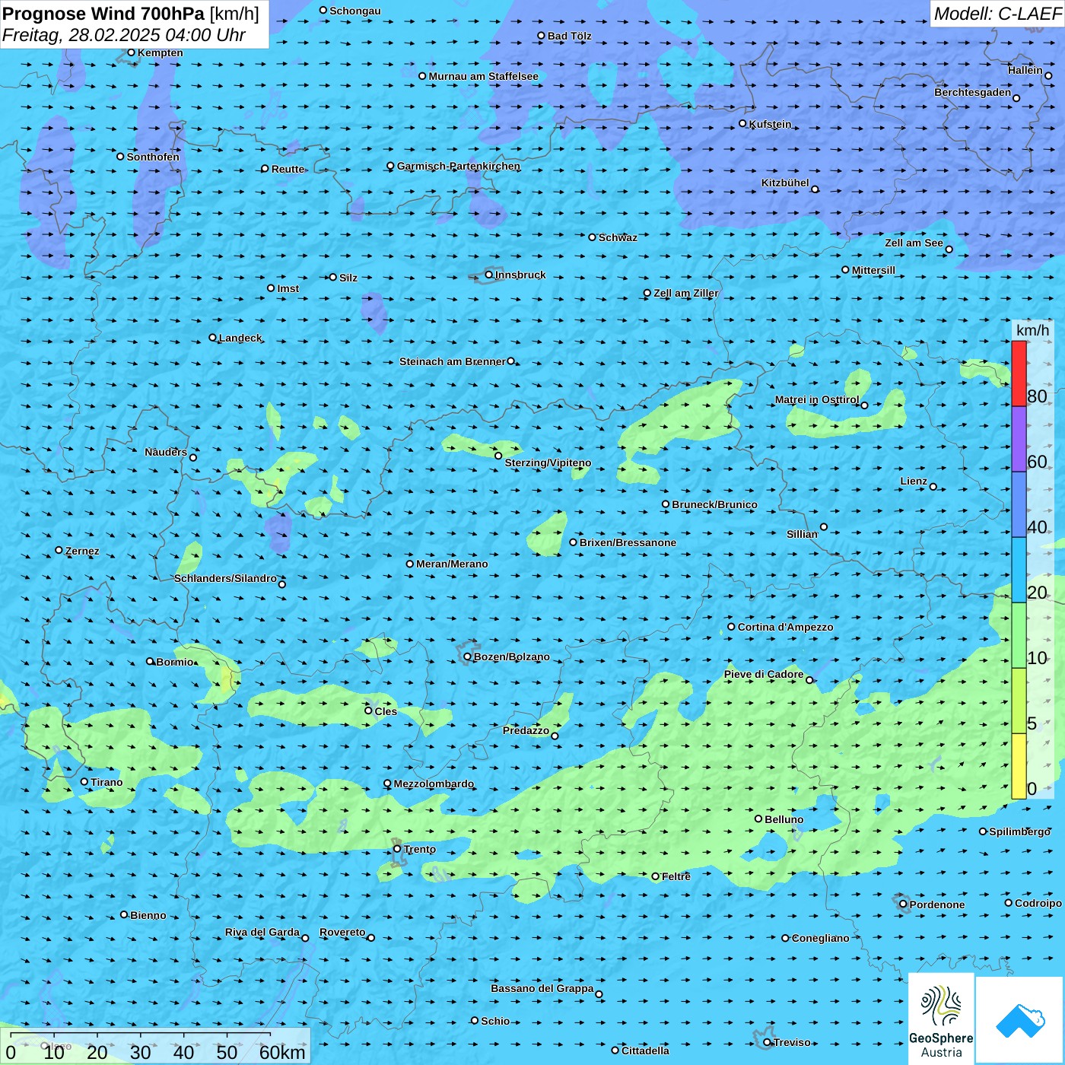Click the date "Freitag, 28.02.2025 04:00 Uhr"
Viewport: 1065px width, 1065px height.
124,35
